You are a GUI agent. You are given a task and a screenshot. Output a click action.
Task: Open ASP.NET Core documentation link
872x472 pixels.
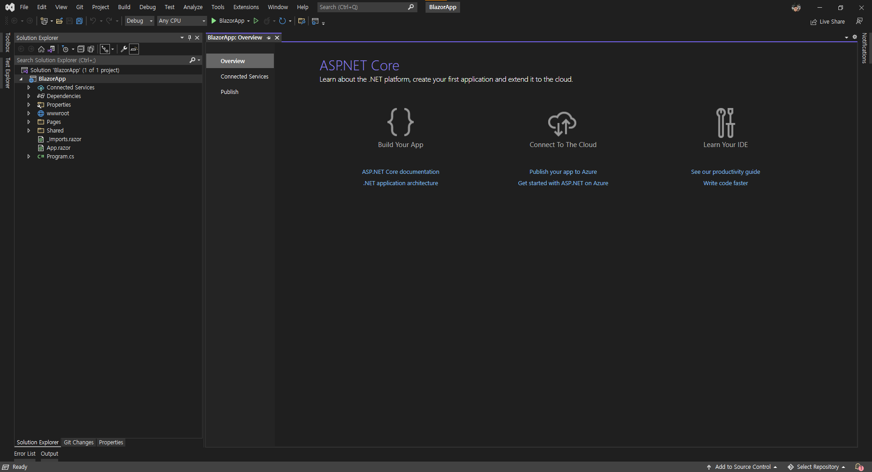click(401, 172)
